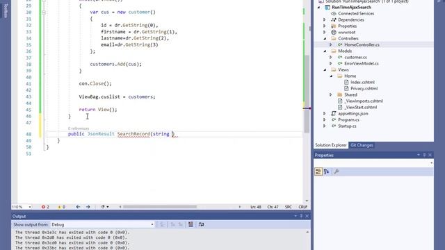Select _ViewStart.cshtml file
Viewport: 445px width, 250px height.
click(x=361, y=107)
